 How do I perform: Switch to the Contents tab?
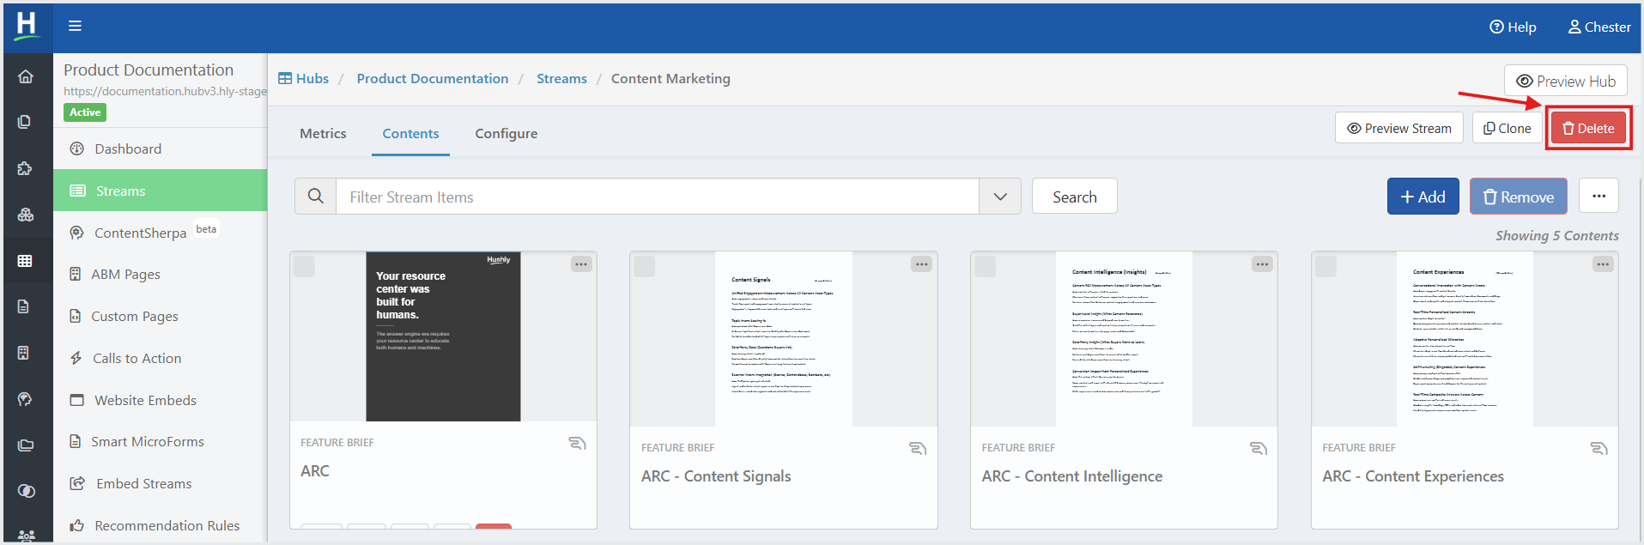tap(410, 133)
